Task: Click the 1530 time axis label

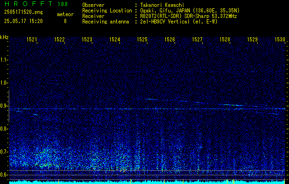Action: (x=280, y=39)
